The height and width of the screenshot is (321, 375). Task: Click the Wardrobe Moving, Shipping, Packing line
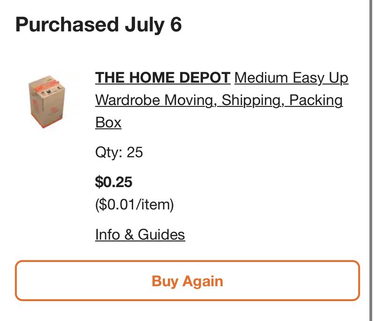coord(219,100)
